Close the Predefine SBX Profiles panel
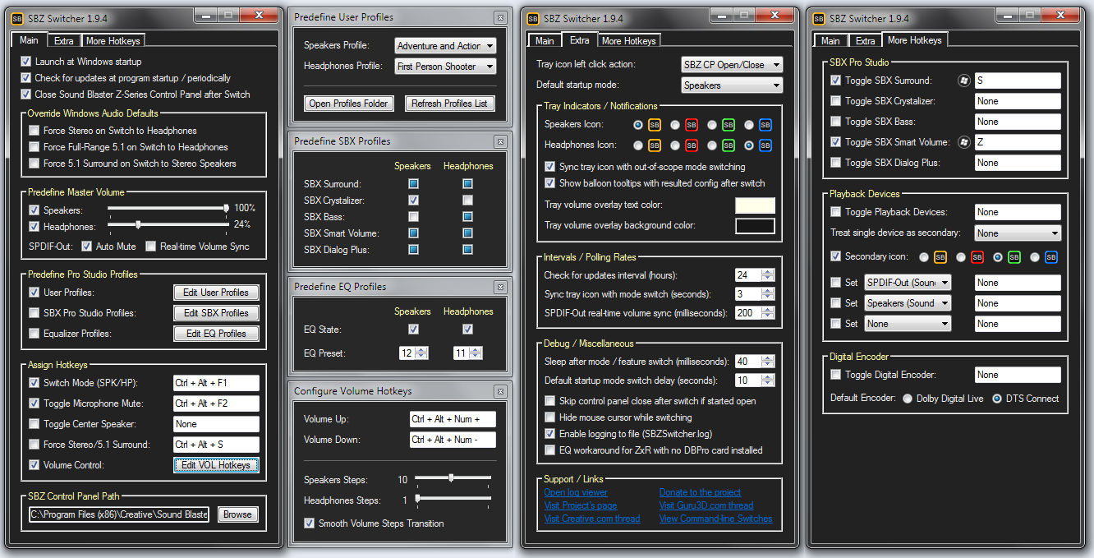This screenshot has height=558, width=1094. pyautogui.click(x=500, y=141)
